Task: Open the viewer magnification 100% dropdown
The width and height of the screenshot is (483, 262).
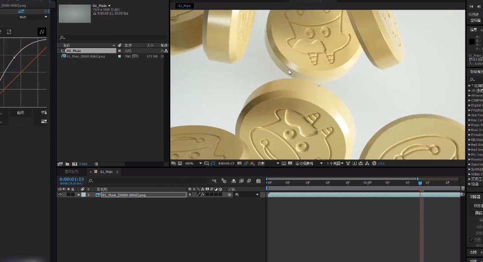Action: coord(193,163)
